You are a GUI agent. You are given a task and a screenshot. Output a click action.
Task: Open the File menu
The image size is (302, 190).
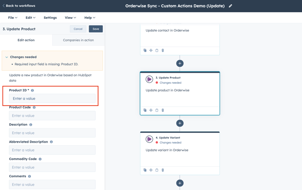(13, 18)
